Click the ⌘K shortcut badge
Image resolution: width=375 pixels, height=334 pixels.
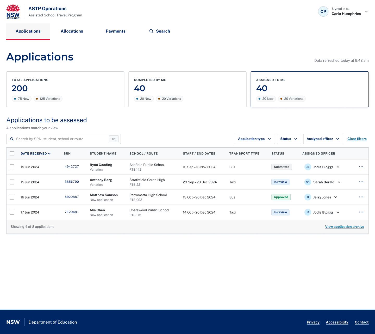click(x=114, y=139)
